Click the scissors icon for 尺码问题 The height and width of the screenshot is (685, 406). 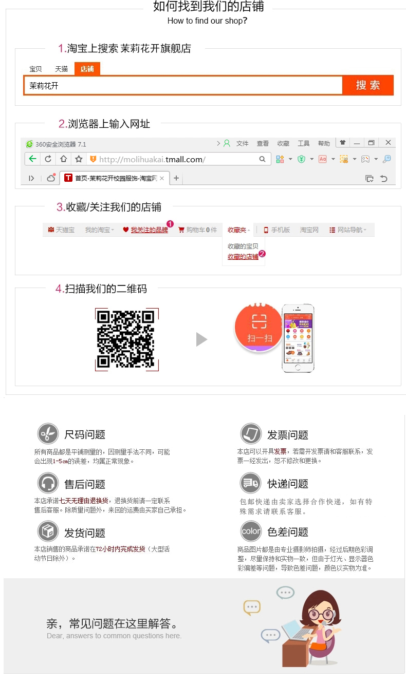(48, 434)
